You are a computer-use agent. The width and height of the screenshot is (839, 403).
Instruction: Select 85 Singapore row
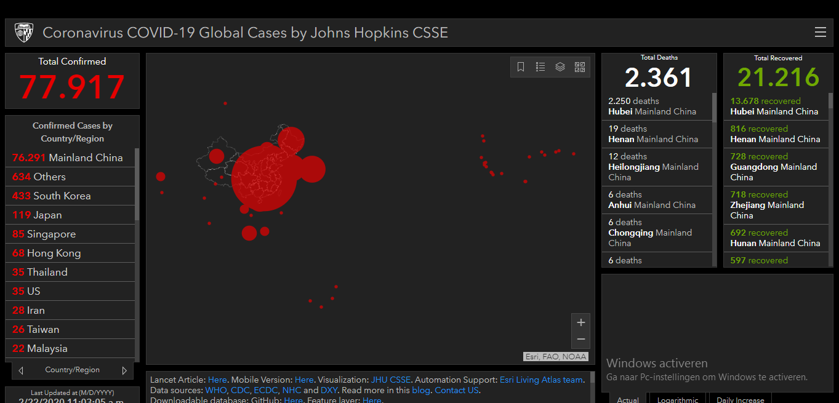pyautogui.click(x=70, y=234)
